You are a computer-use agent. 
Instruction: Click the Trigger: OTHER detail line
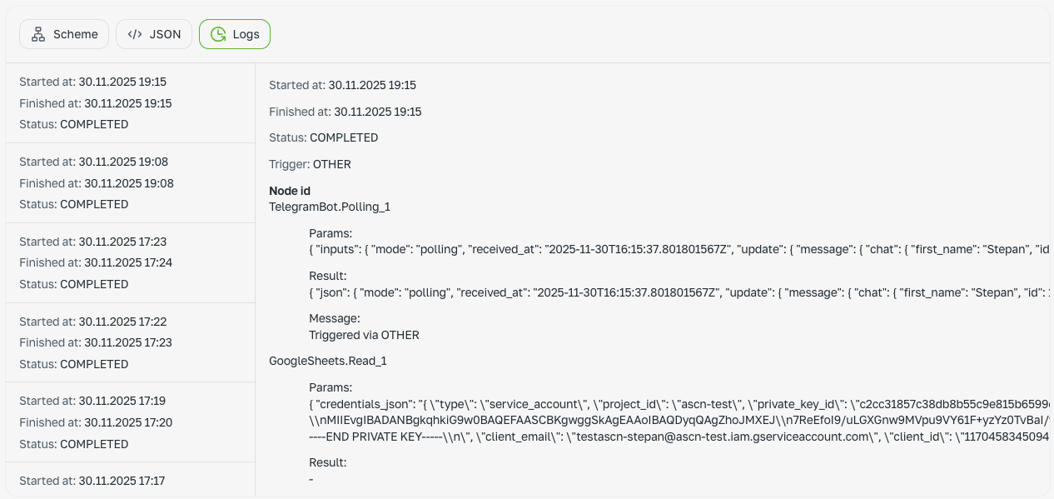pos(310,164)
